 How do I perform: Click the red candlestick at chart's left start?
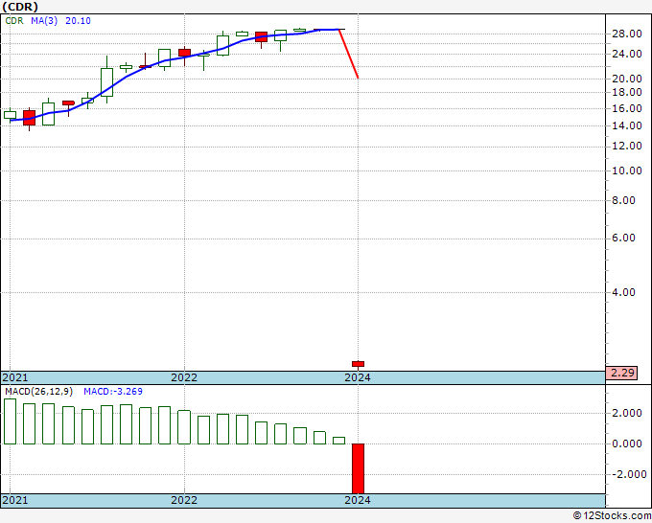[x=29, y=118]
